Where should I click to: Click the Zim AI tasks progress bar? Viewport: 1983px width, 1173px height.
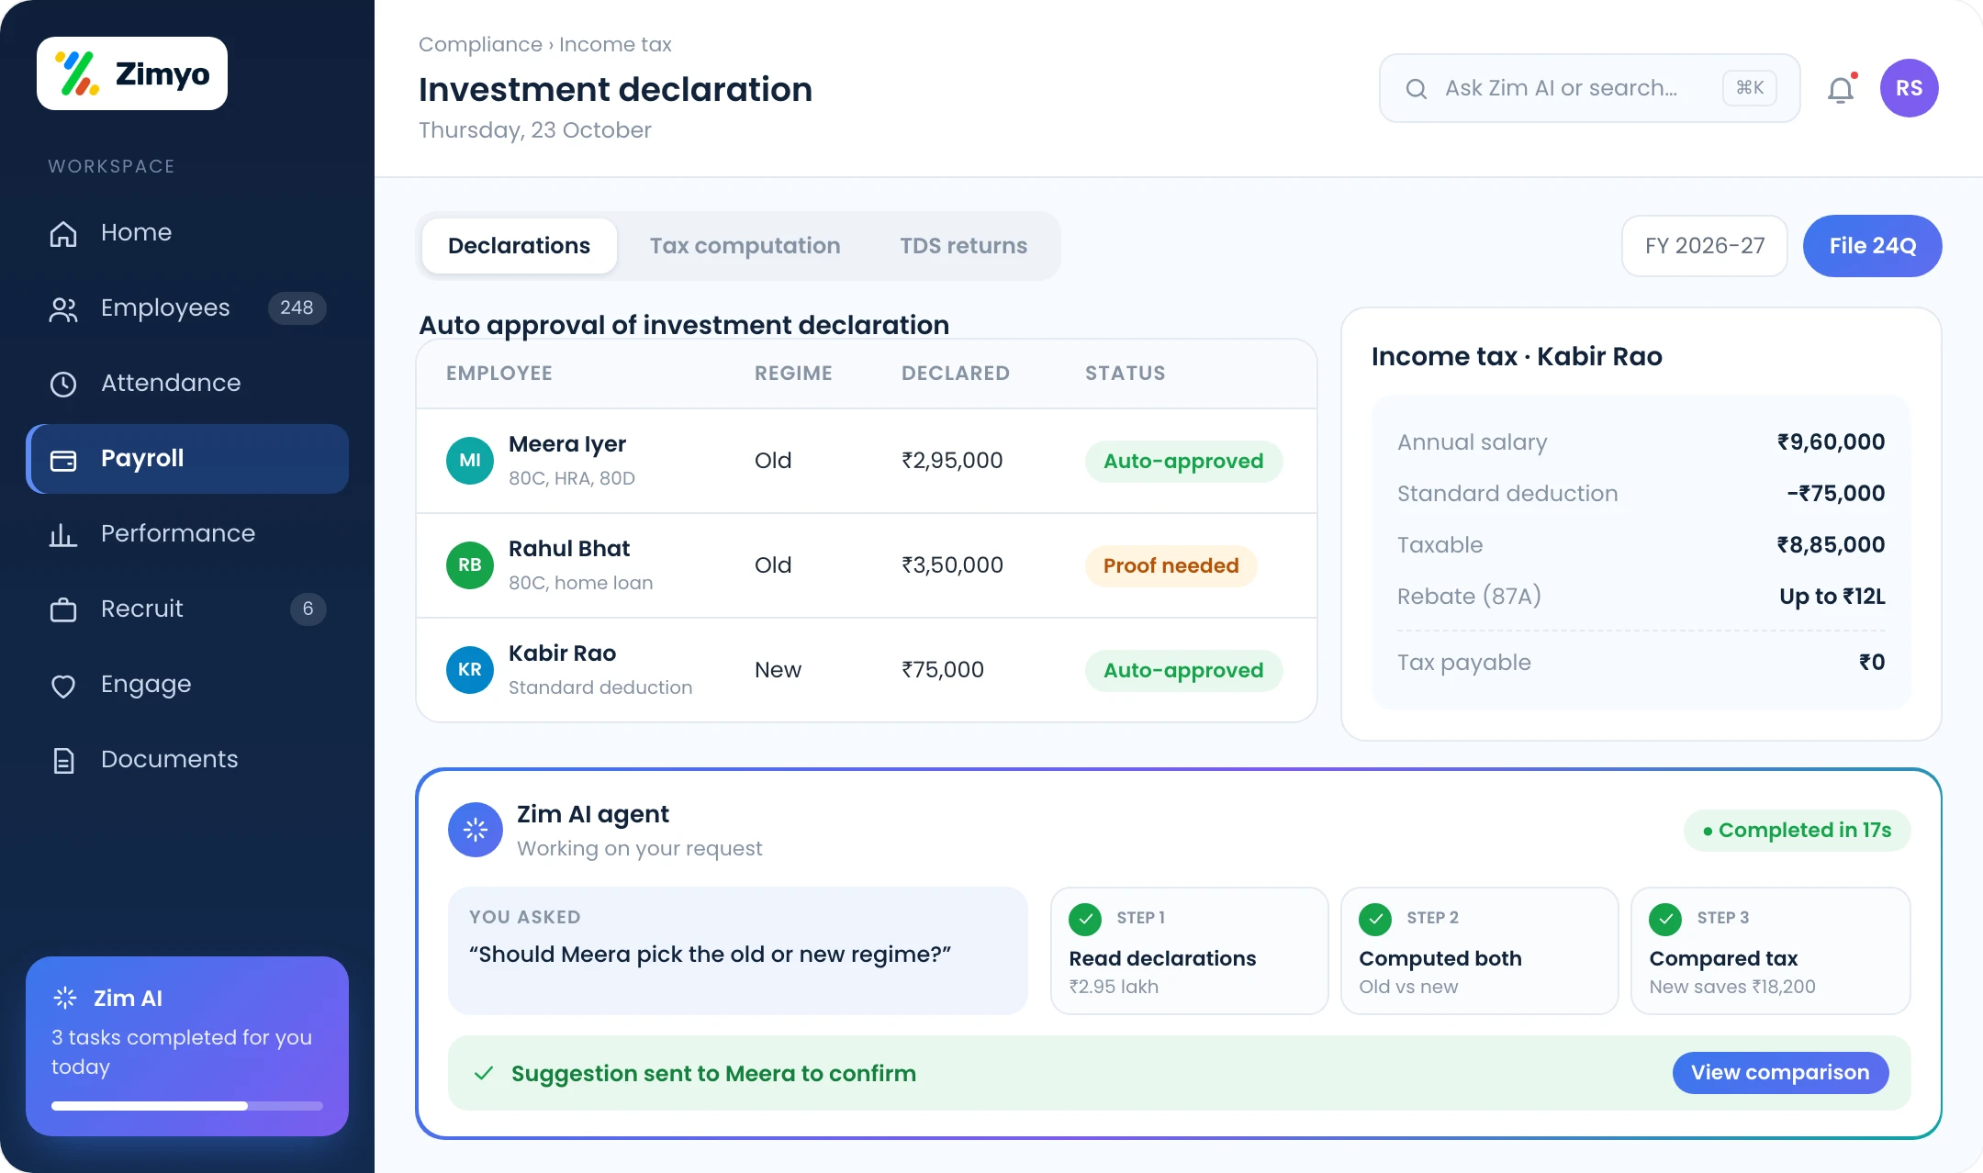point(187,1106)
